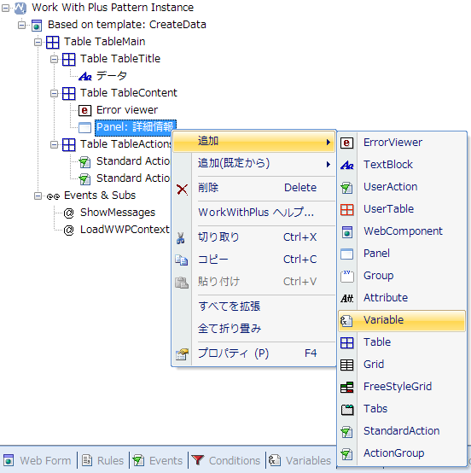
Task: Collapse the Events & Subs node
Action: pyautogui.click(x=38, y=196)
